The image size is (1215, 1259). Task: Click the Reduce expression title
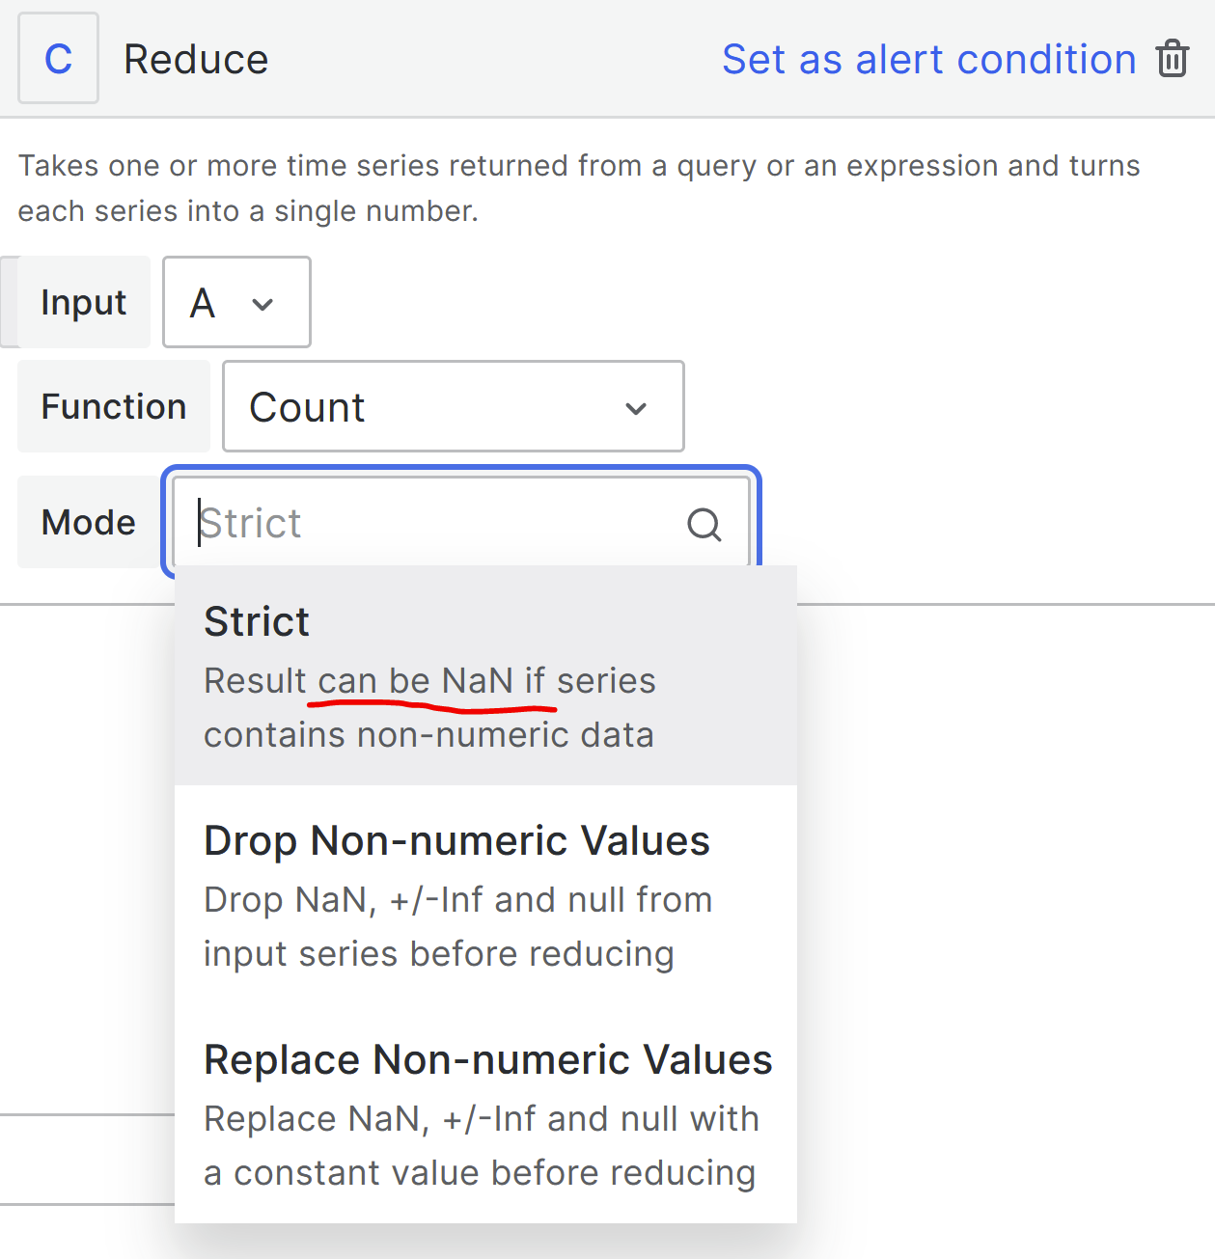click(196, 59)
